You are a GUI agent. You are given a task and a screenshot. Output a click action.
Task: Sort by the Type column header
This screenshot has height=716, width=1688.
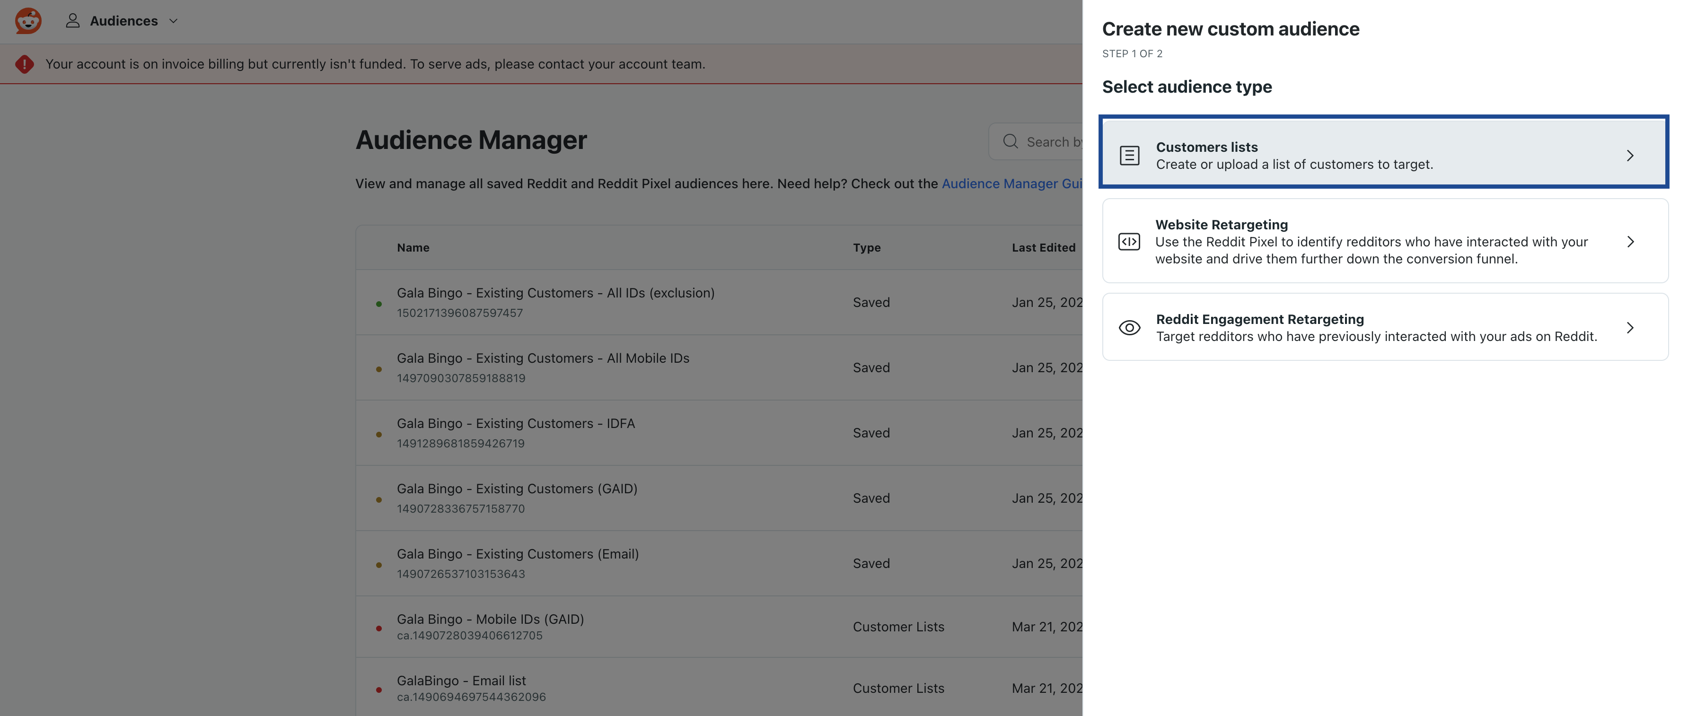[x=866, y=248]
